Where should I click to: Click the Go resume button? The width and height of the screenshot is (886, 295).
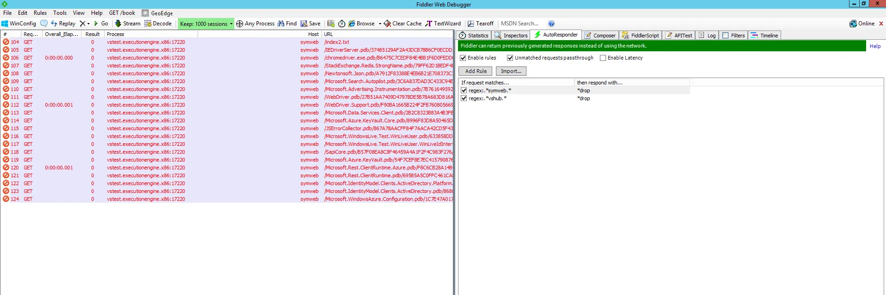click(x=101, y=24)
